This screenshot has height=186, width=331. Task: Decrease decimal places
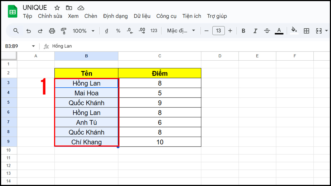click(x=130, y=31)
